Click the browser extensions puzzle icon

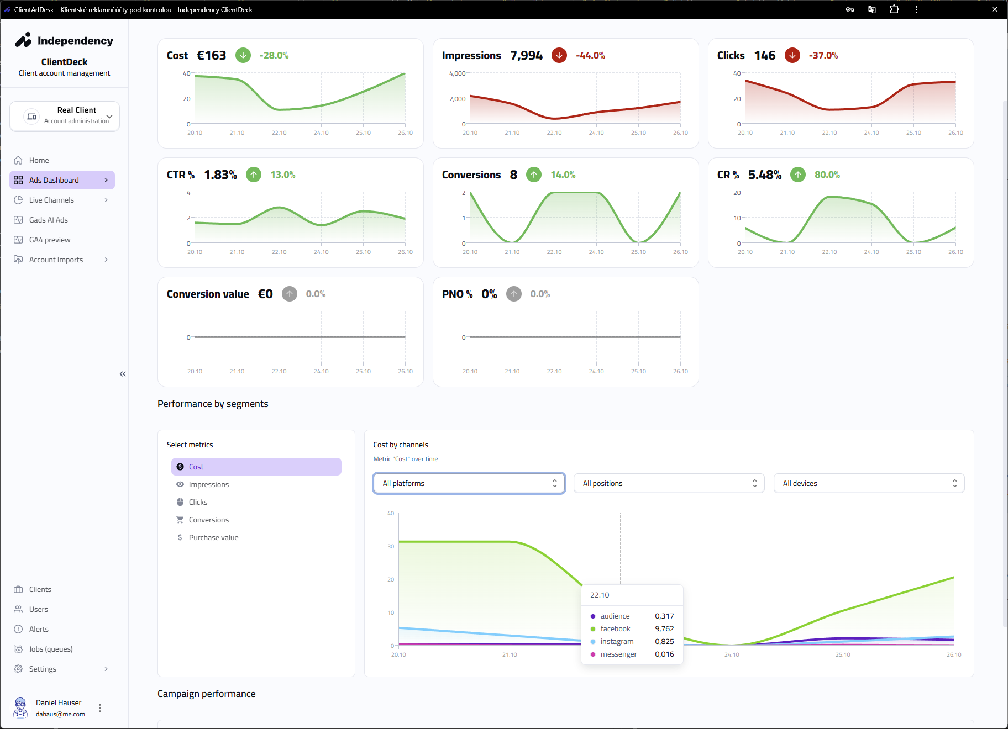[894, 9]
